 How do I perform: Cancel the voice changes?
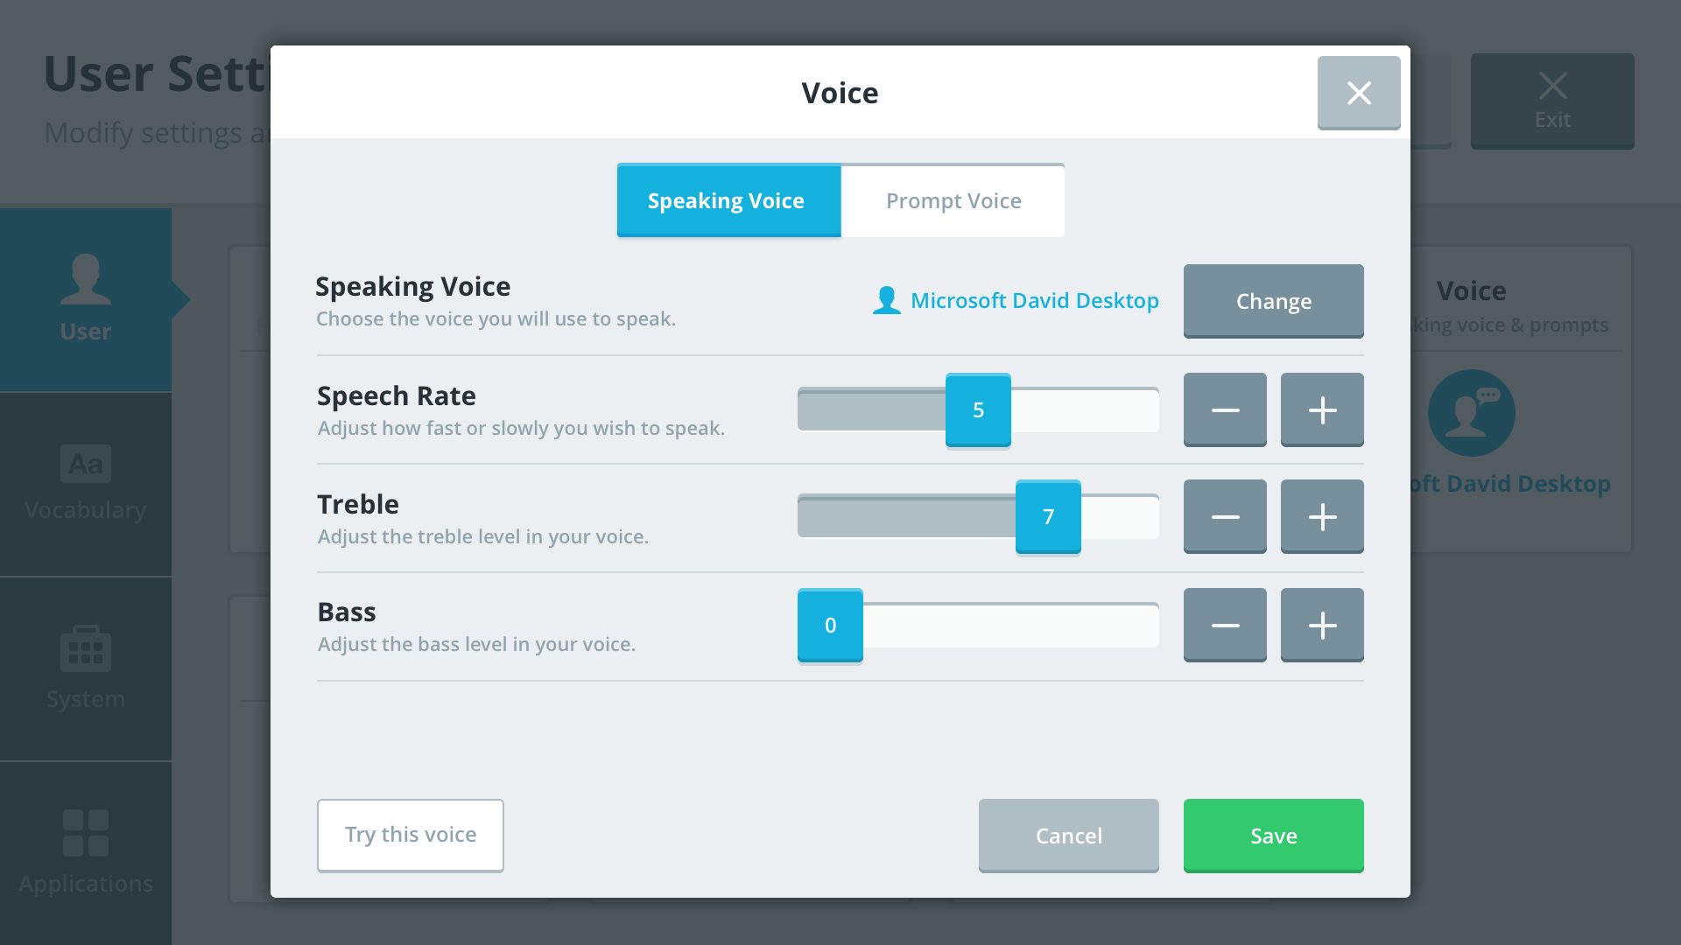(x=1068, y=834)
